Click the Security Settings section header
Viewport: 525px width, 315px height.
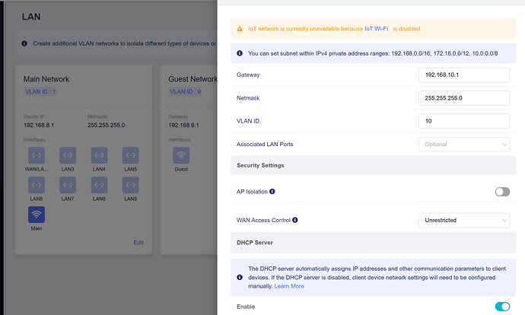[373, 165]
